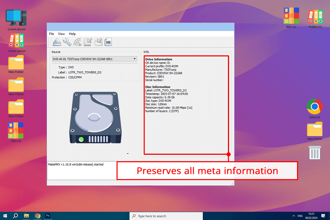The image size is (330, 220).
Task: Click the Eject disc toolbar icon
Action: 57,42
